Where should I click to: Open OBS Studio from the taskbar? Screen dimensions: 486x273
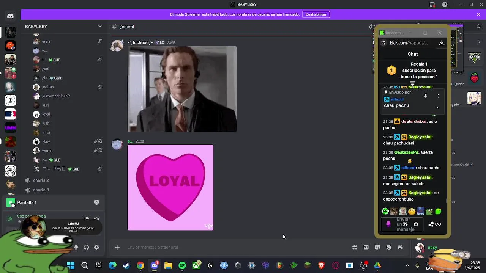[x=363, y=265]
